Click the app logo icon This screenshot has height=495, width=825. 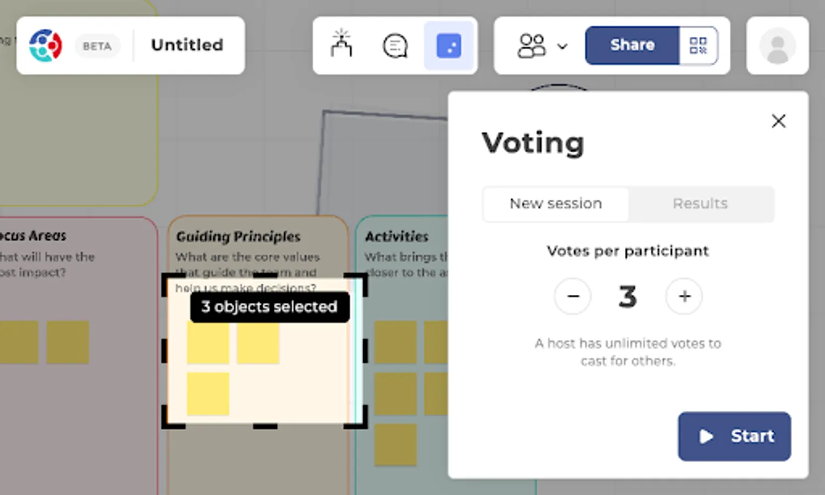click(46, 45)
